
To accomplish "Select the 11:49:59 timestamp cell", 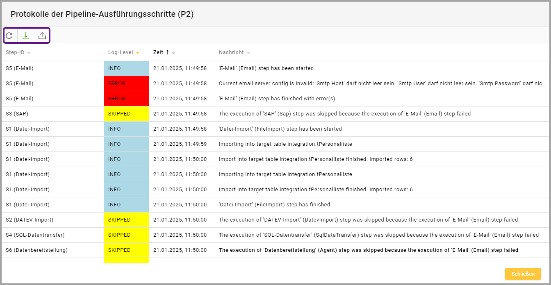I will click(x=180, y=144).
